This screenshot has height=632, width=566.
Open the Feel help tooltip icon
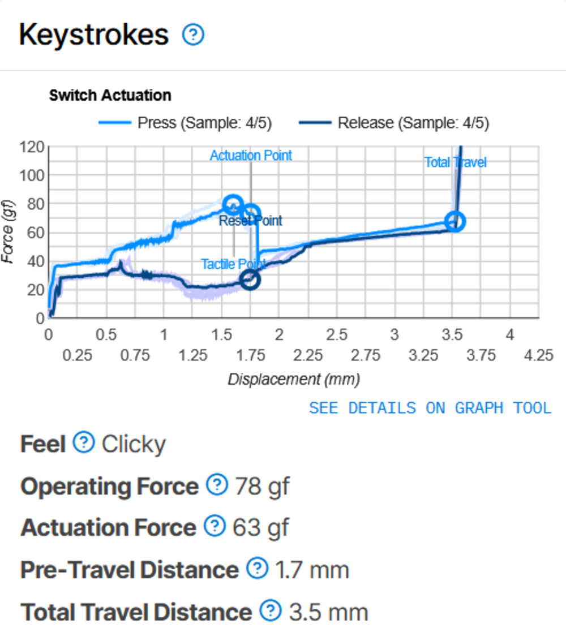coord(83,444)
